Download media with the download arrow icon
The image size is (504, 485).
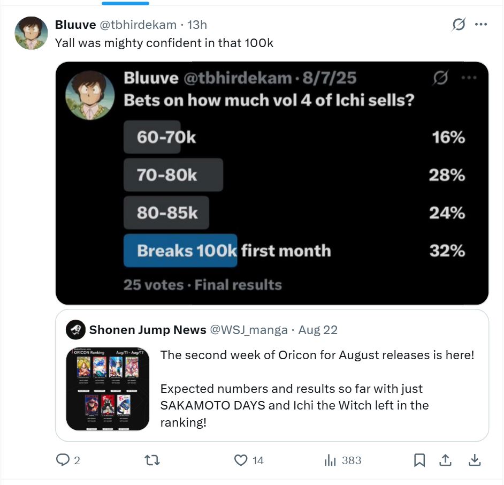[475, 460]
